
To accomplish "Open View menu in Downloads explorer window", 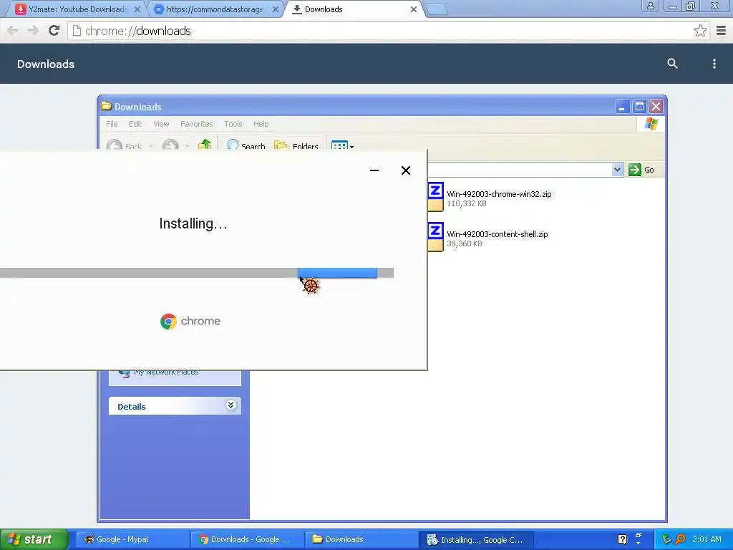I will coord(161,124).
